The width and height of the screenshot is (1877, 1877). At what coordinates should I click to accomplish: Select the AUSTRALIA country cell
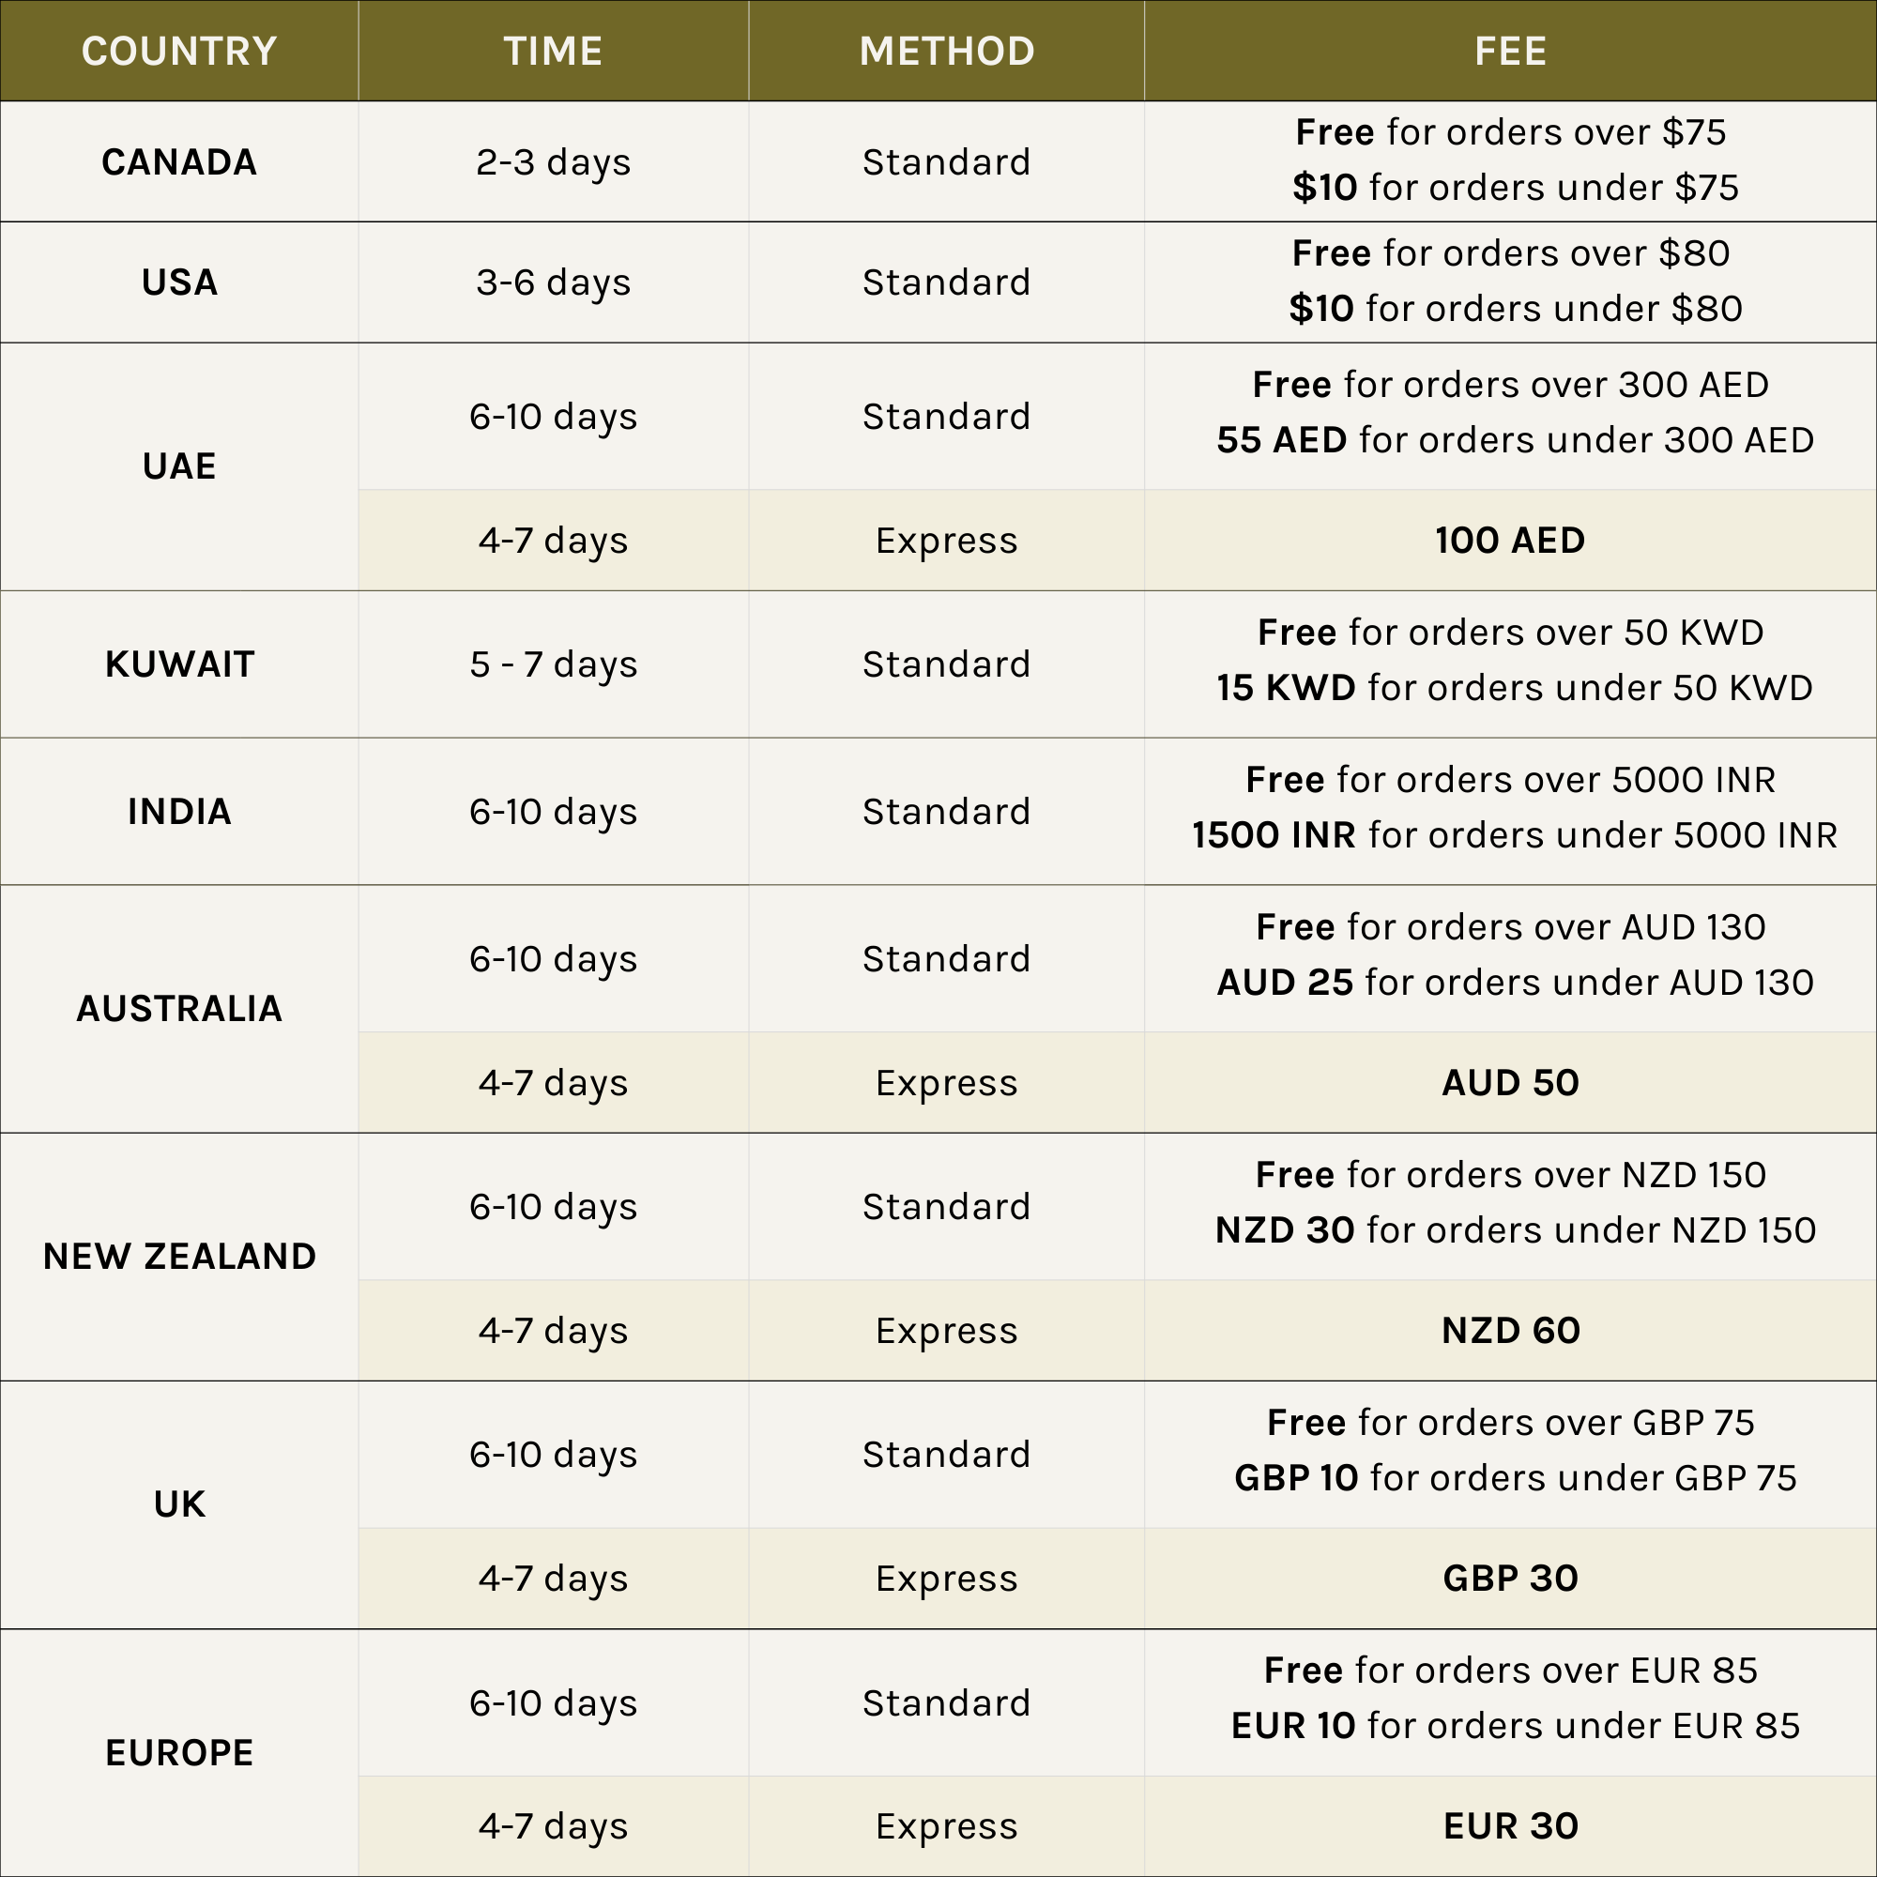coord(178,1009)
